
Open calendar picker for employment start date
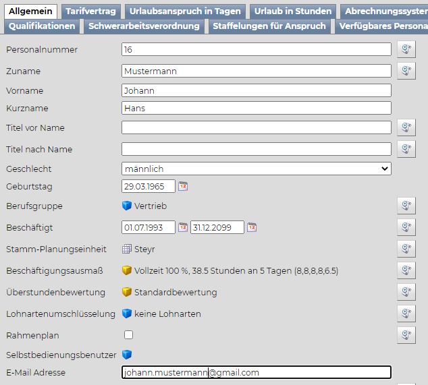click(183, 227)
